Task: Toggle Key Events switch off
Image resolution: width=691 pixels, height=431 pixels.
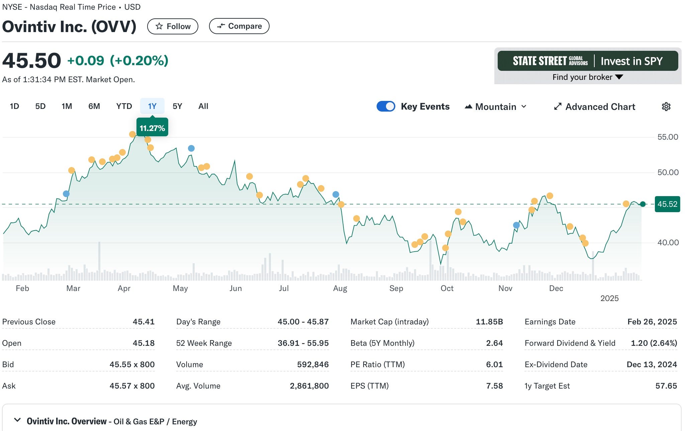Action: pos(386,106)
